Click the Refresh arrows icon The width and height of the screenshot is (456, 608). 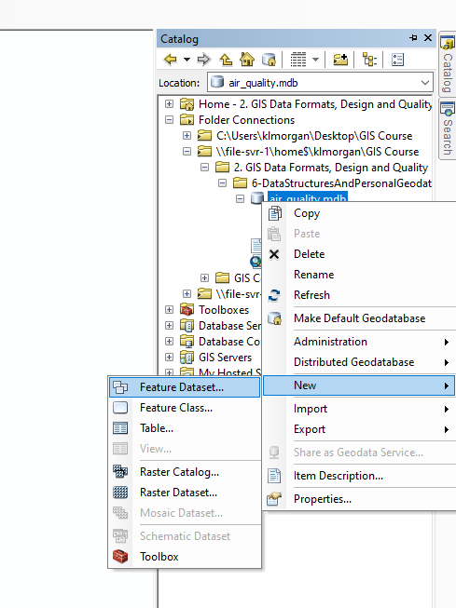274,295
